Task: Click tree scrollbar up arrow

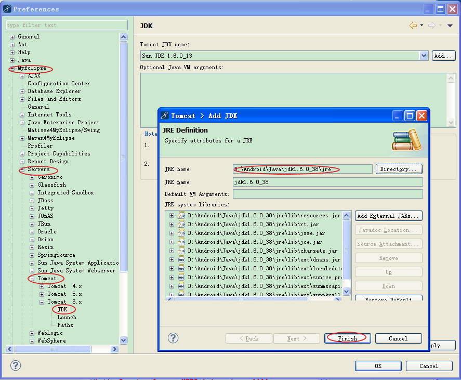Action: click(x=124, y=37)
